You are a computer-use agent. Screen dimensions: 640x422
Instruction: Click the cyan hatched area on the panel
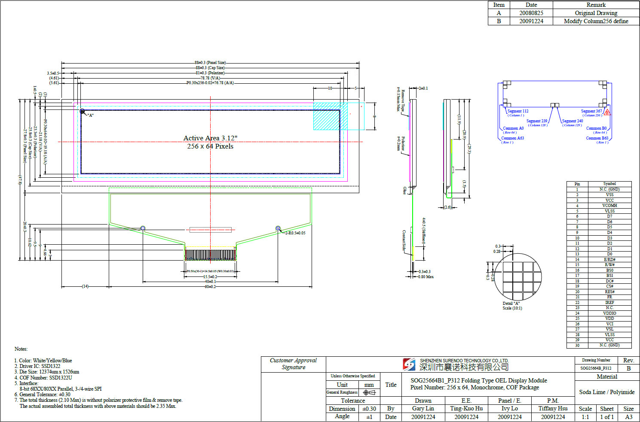330,116
